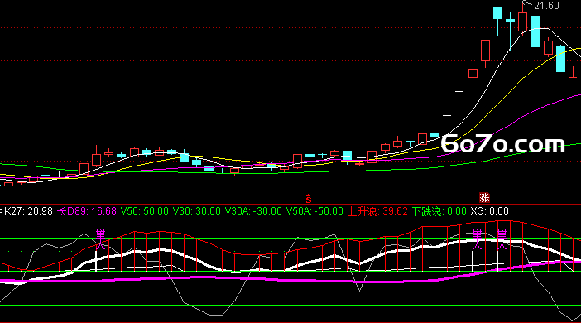Select the 上升浪: 39.62 indicator label

(x=377, y=211)
